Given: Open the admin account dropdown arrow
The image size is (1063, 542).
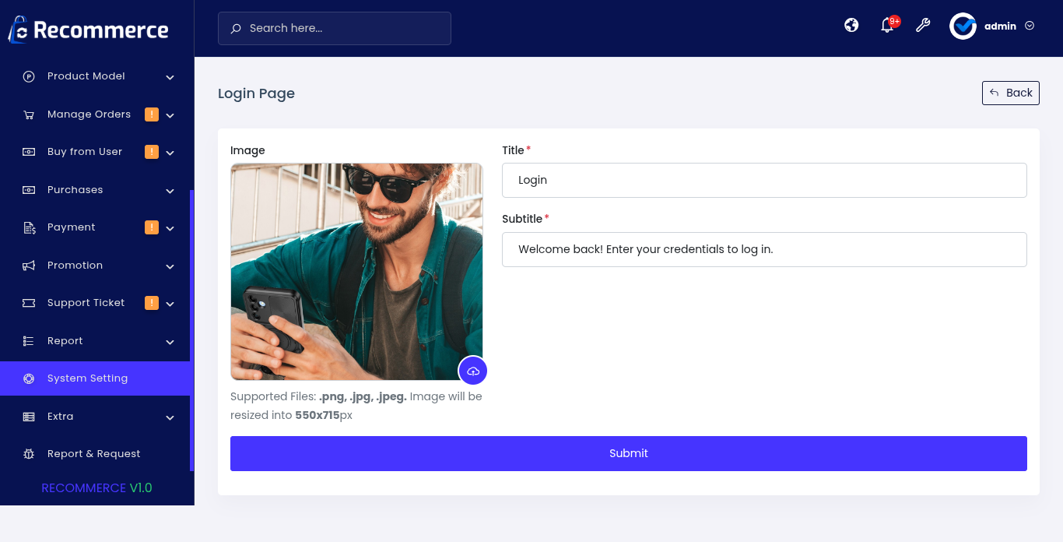Looking at the screenshot, I should click(x=1030, y=26).
